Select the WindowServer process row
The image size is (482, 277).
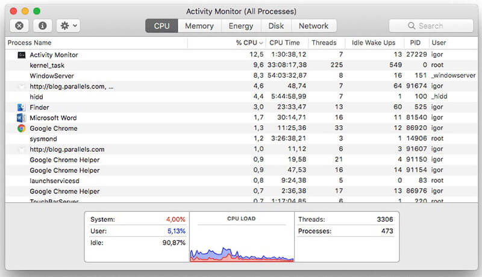pos(242,75)
